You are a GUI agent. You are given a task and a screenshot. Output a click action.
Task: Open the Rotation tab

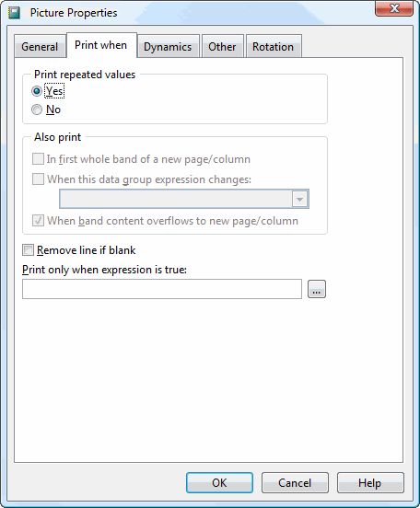pyautogui.click(x=273, y=47)
